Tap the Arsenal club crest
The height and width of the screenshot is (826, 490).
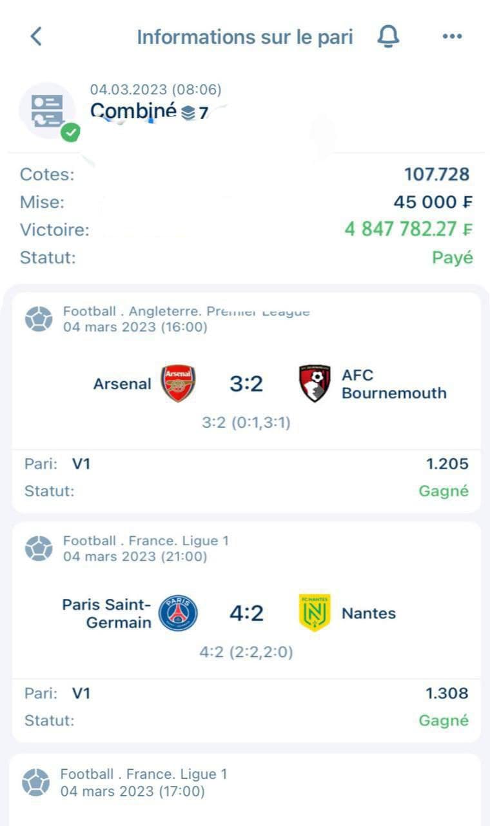(x=178, y=383)
